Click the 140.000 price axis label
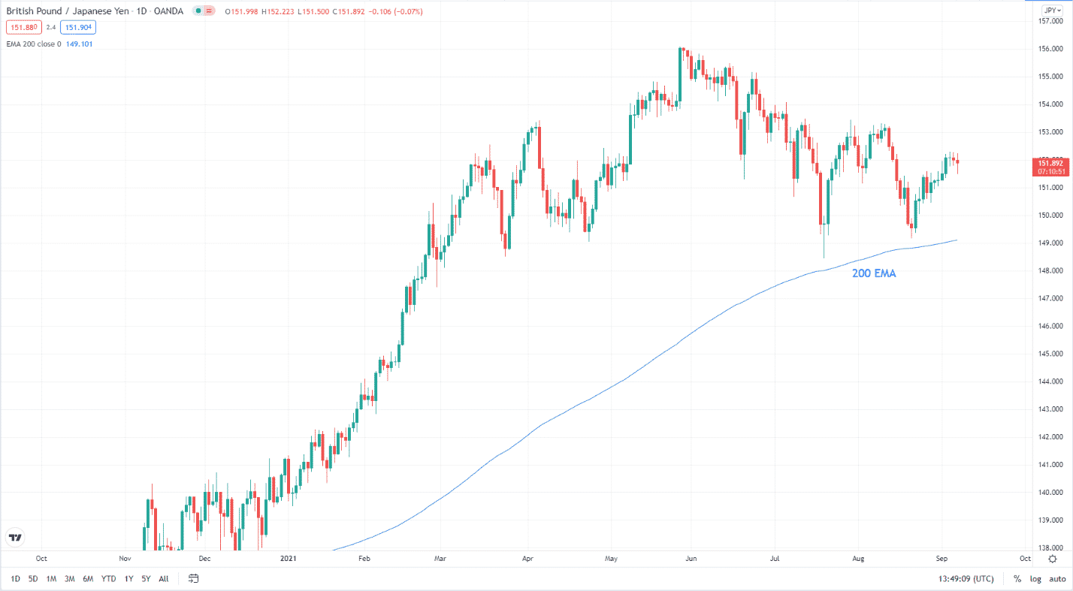 (1050, 493)
